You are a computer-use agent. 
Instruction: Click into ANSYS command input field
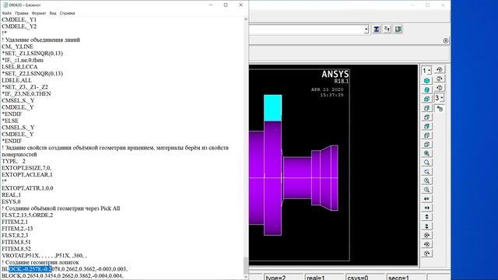click(307, 30)
